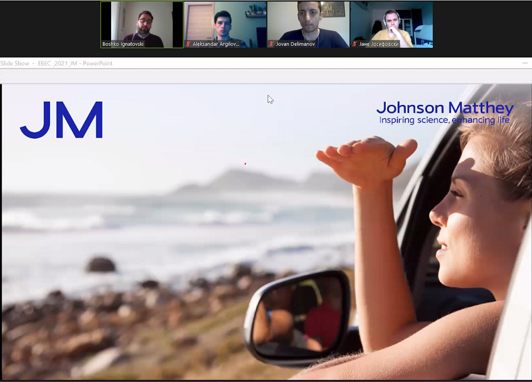Click the large JM logo on slide
The height and width of the screenshot is (382, 532).
point(61,120)
